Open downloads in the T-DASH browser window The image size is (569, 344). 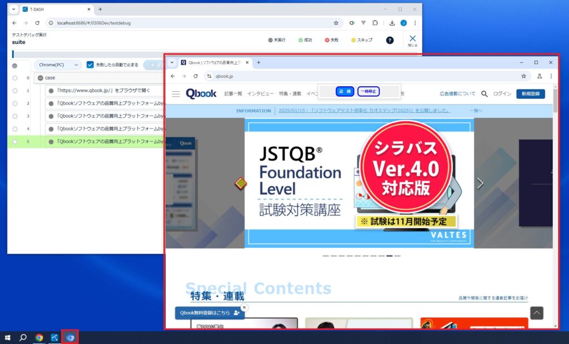click(392, 23)
